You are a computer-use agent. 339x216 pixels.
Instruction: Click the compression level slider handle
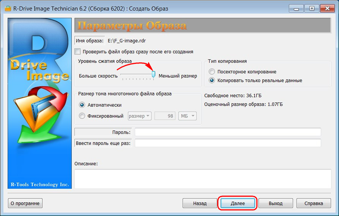[x=153, y=74]
